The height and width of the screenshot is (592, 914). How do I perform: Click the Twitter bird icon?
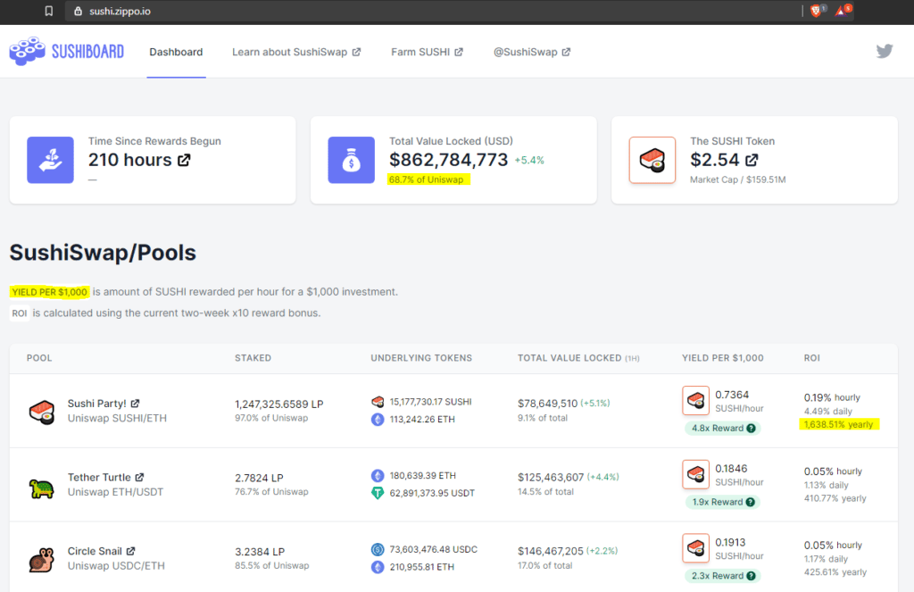885,51
